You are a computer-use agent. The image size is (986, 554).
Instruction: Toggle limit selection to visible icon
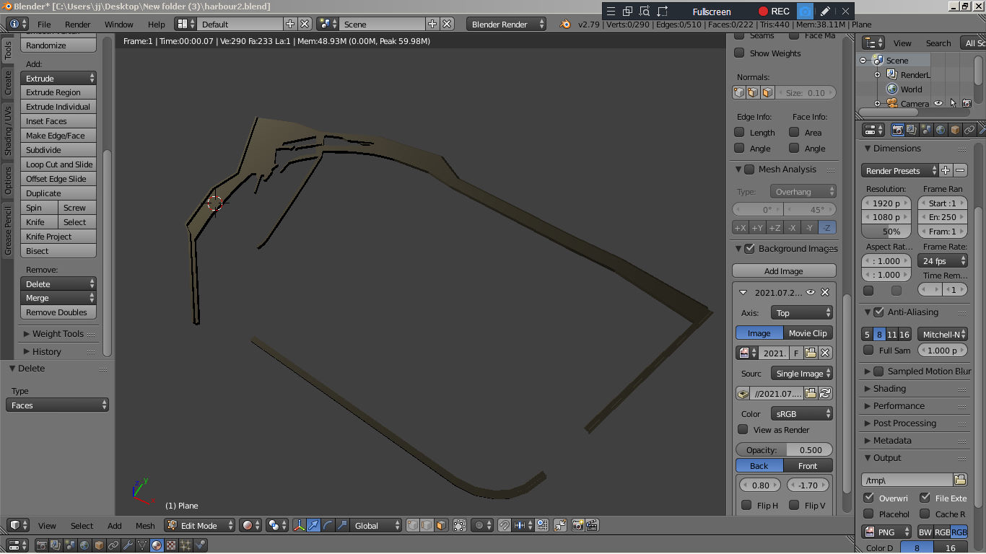pos(460,525)
